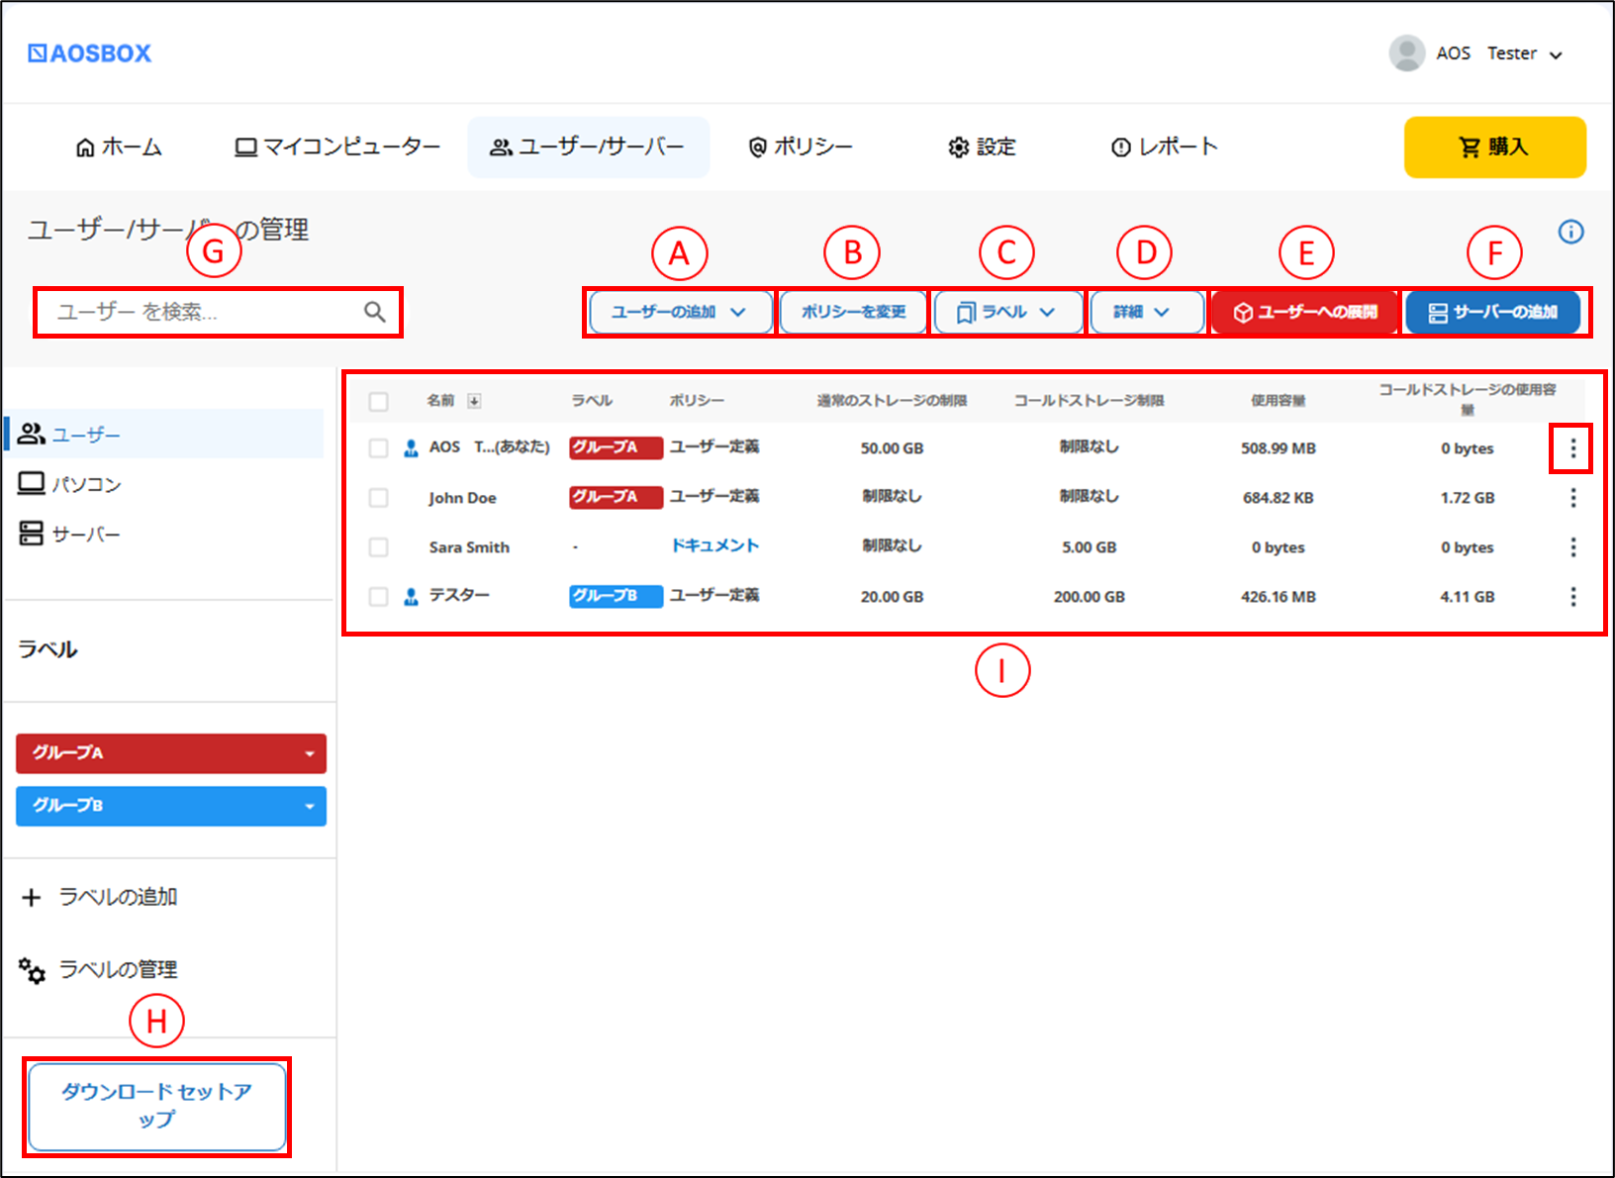The width and height of the screenshot is (1615, 1178).
Task: Select the red グループA label in sidebar
Action: coord(171,753)
